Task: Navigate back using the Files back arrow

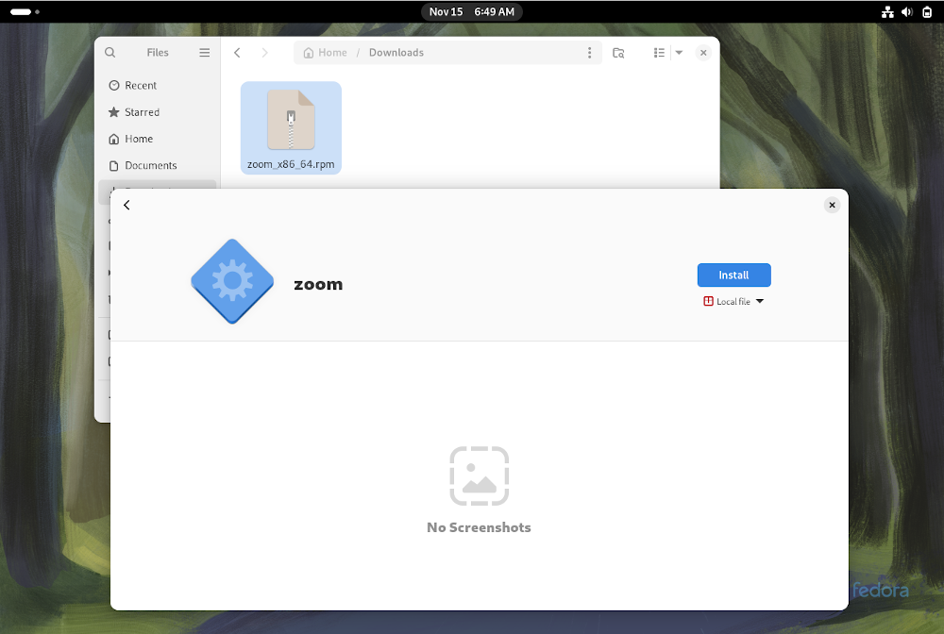Action: click(237, 53)
